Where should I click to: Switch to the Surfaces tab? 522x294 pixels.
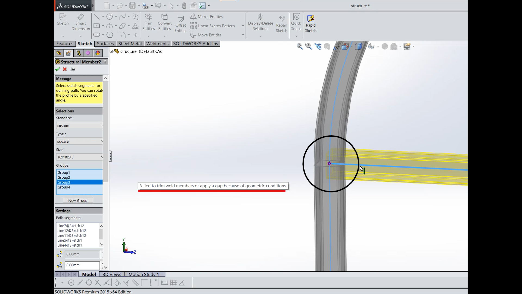pyautogui.click(x=105, y=44)
